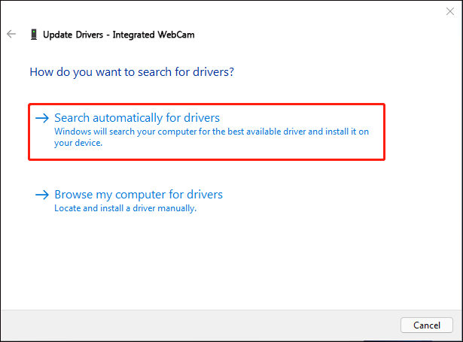
Task: Close the Update Drivers dialog with X
Action: coord(450,11)
